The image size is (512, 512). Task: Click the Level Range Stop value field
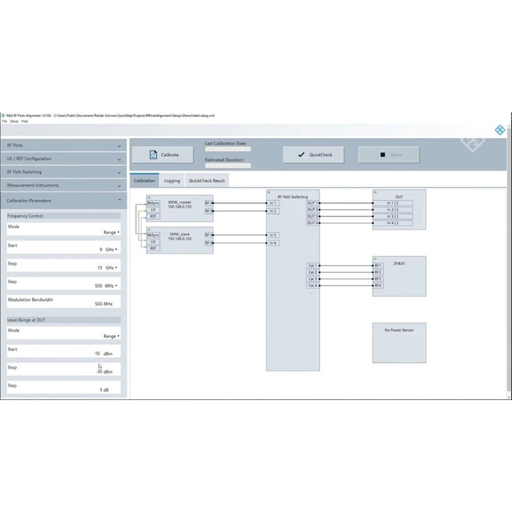point(63,369)
